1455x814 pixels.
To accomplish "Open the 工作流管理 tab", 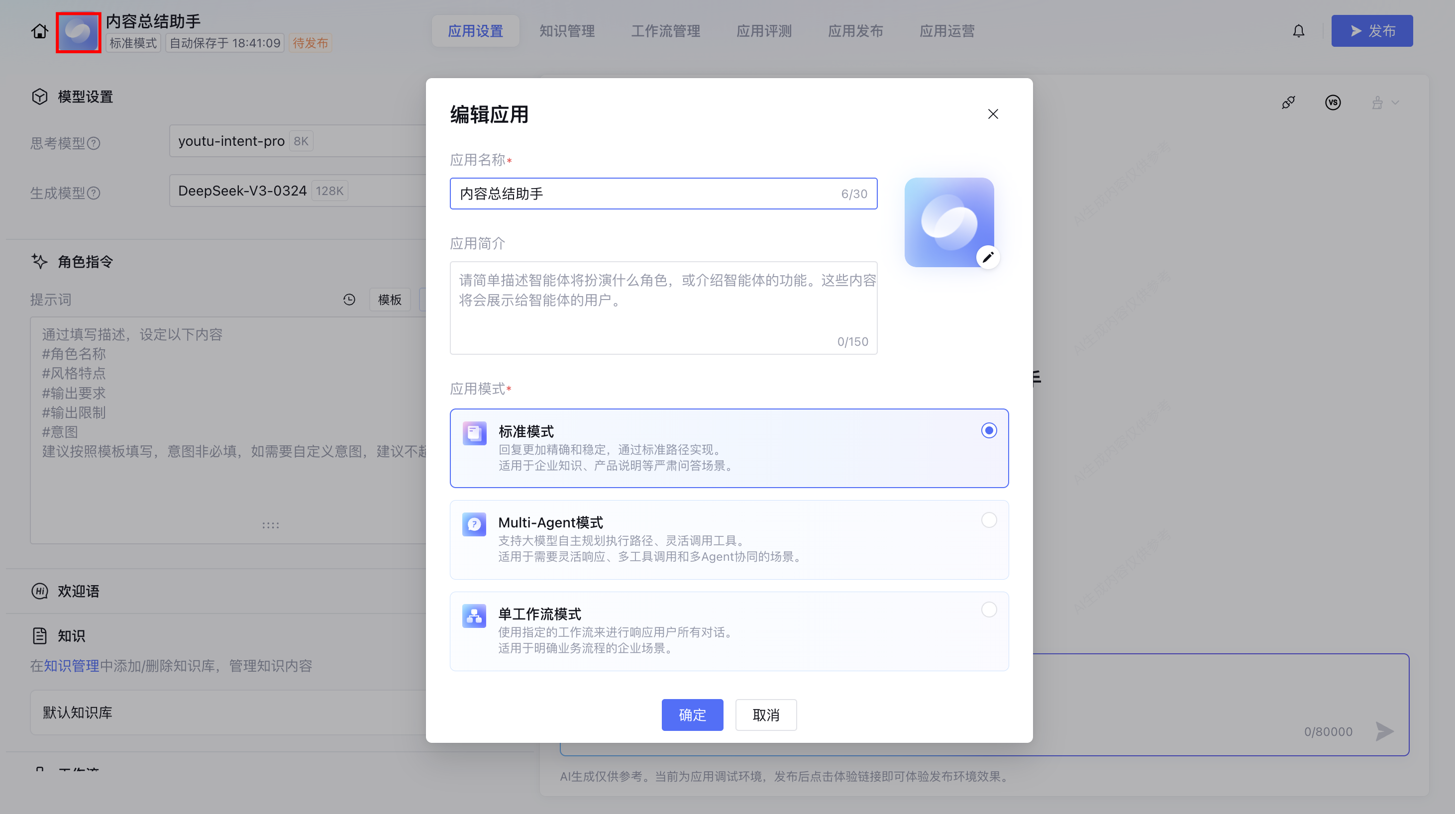I will 665,31.
